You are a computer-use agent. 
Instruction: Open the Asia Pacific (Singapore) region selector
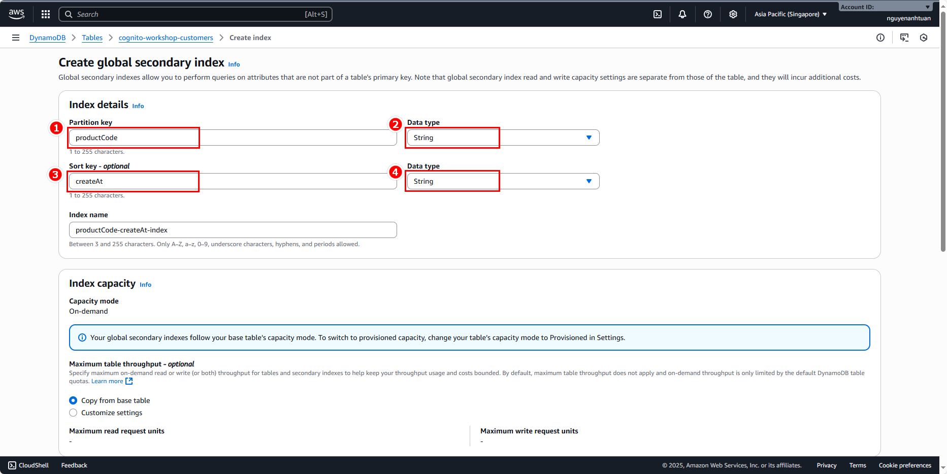point(790,14)
